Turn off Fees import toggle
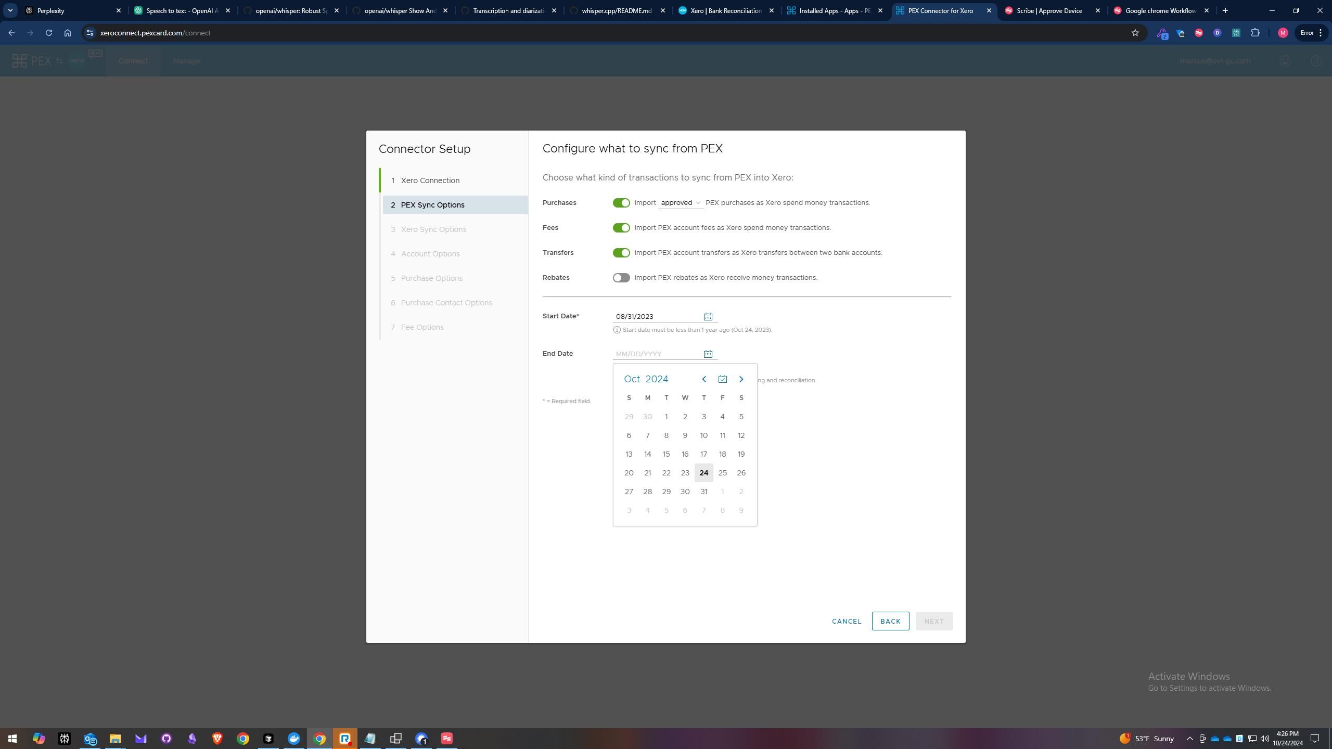 coord(621,228)
